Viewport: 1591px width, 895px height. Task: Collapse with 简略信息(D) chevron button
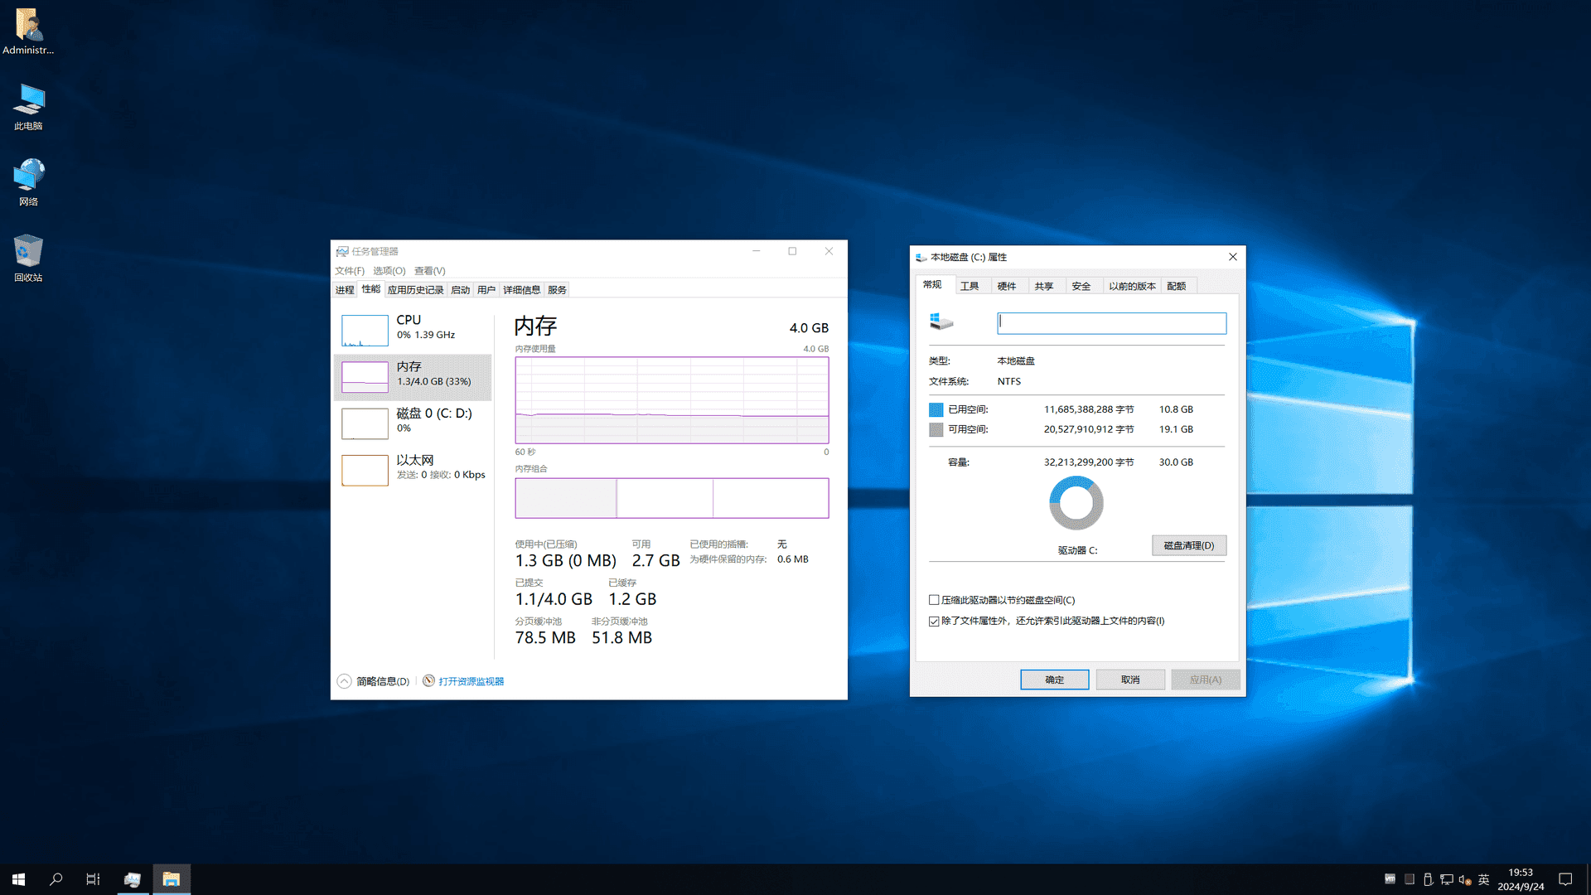click(x=345, y=681)
